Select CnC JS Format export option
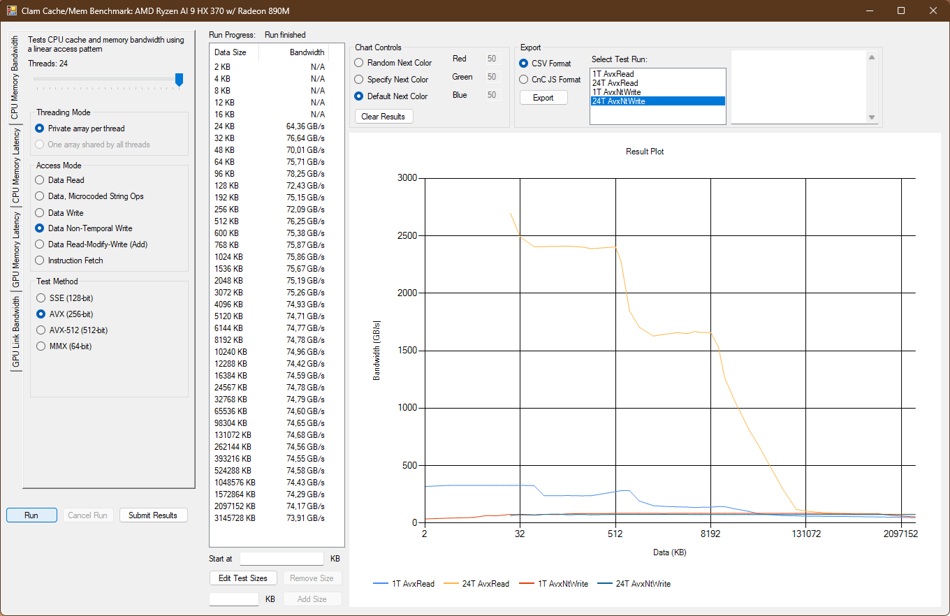This screenshot has width=950, height=616. click(x=524, y=80)
